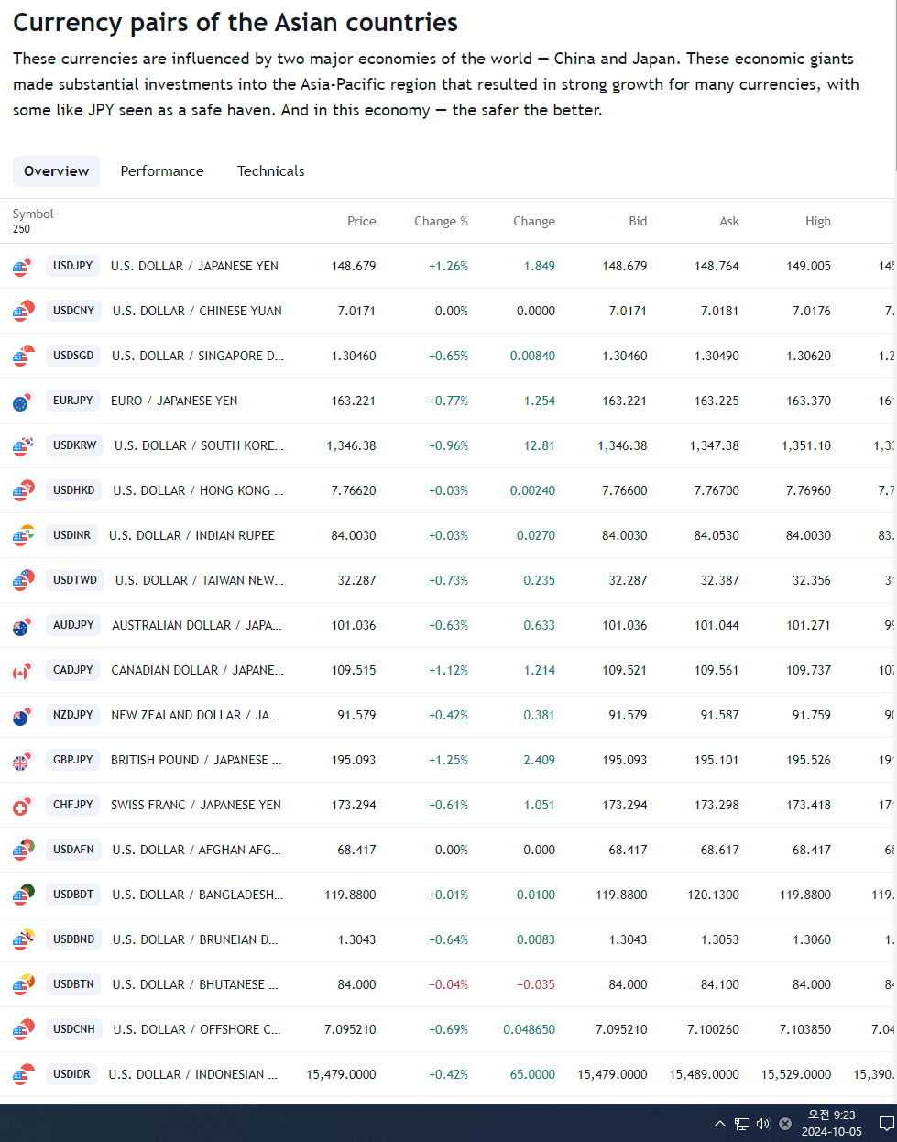The image size is (897, 1142).
Task: Click the USDBTN change value −0.04%
Action: tap(448, 984)
